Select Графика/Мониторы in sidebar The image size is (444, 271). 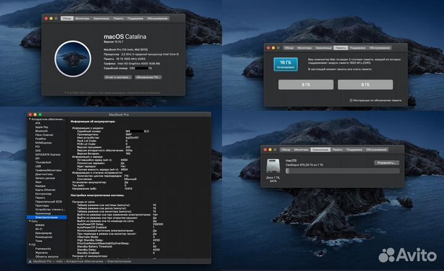(49, 170)
